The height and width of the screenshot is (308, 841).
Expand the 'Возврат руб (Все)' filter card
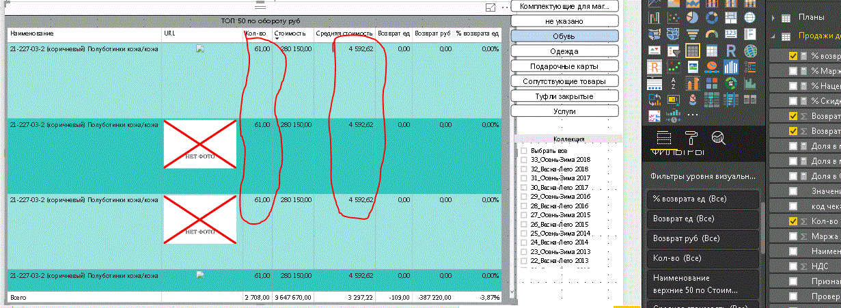pos(702,239)
